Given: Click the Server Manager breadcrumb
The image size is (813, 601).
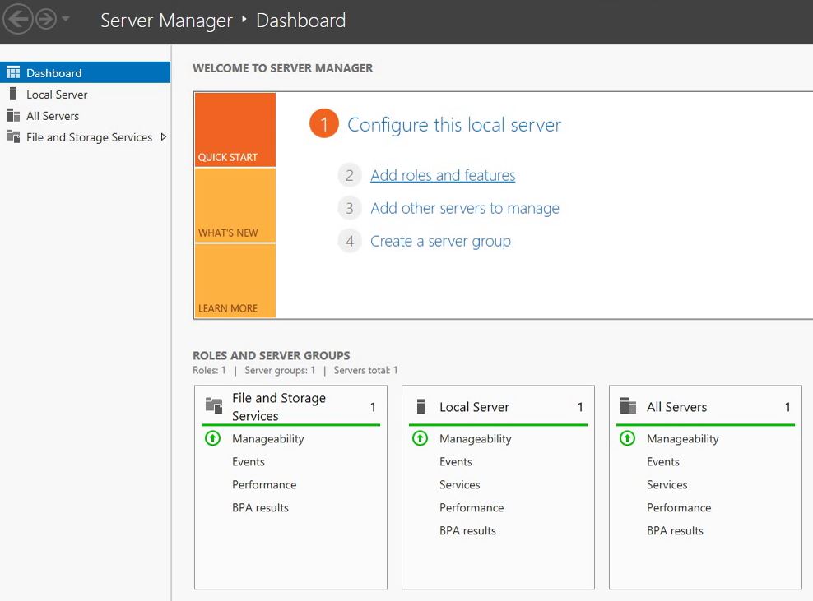Looking at the screenshot, I should point(167,21).
